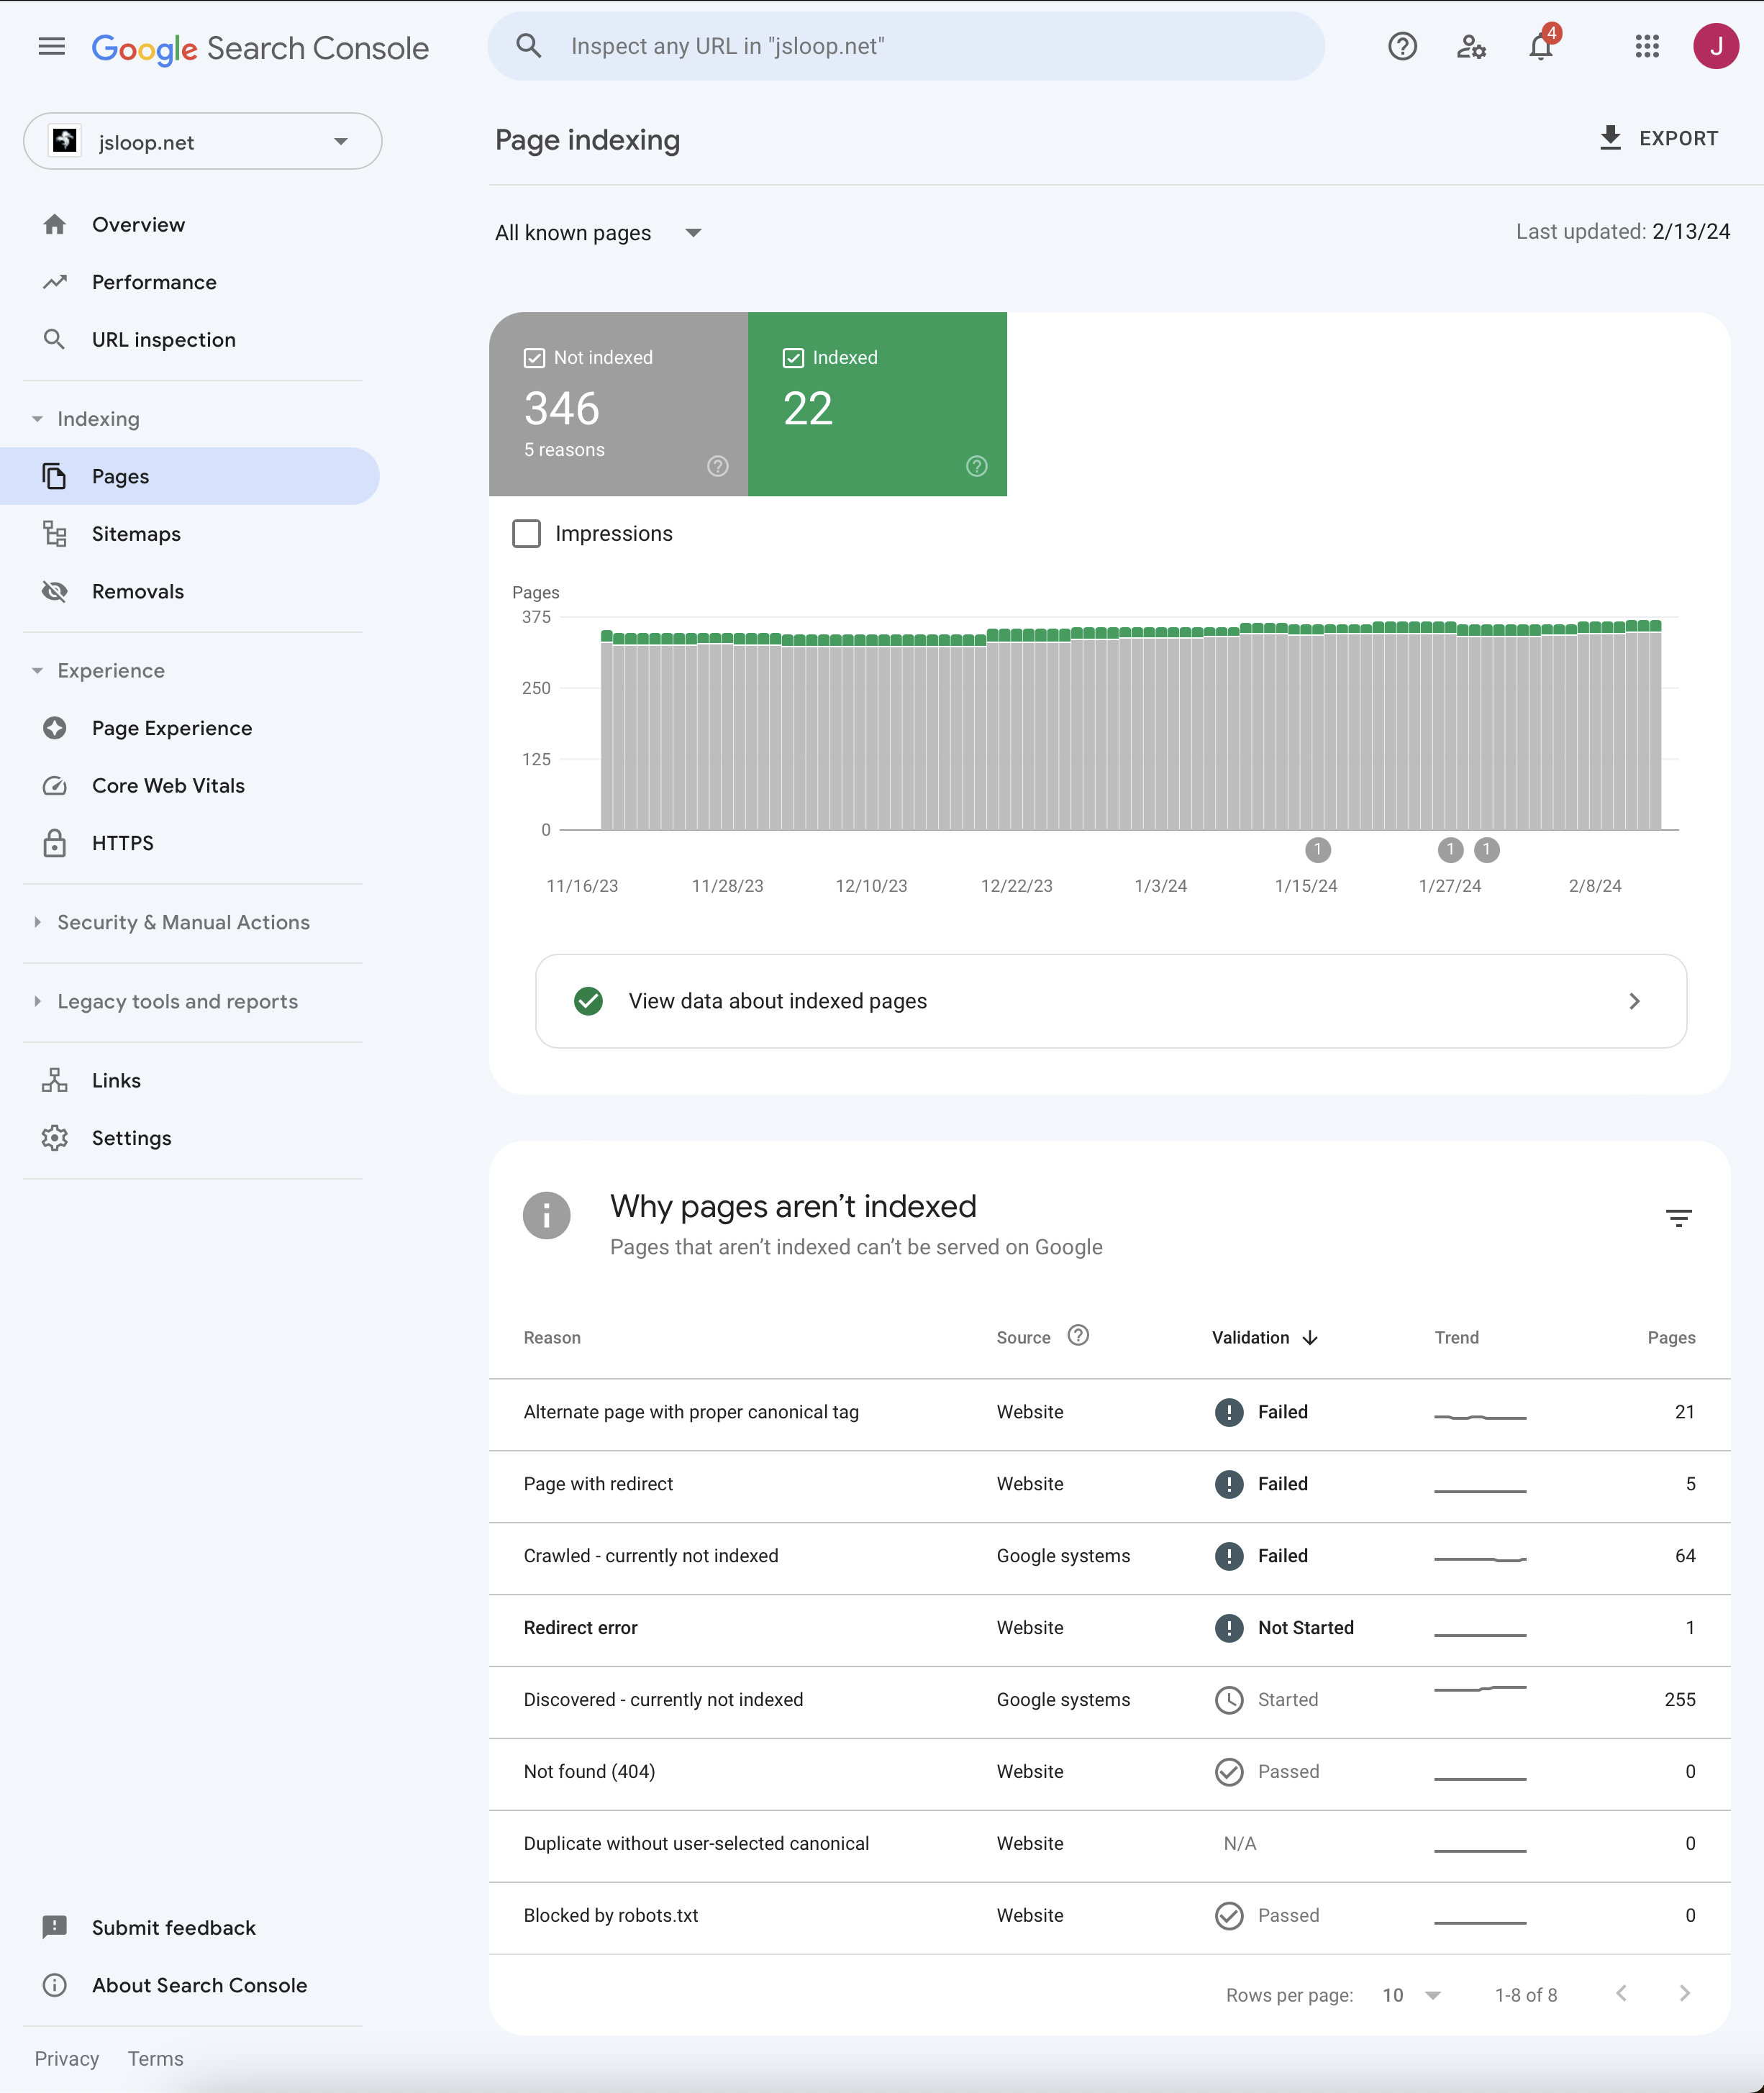Viewport: 1764px width, 2093px height.
Task: Open the Google apps grid
Action: (1646, 47)
